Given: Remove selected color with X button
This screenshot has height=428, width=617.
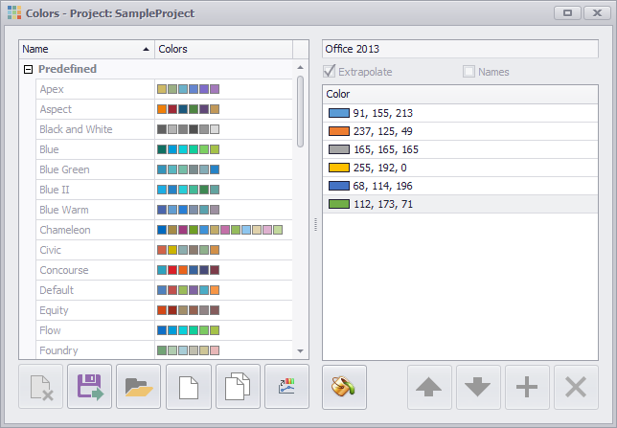Looking at the screenshot, I should click(576, 387).
